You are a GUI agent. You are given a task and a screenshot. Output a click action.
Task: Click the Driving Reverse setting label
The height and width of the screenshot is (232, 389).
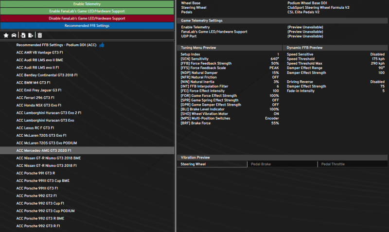click(x=300, y=82)
